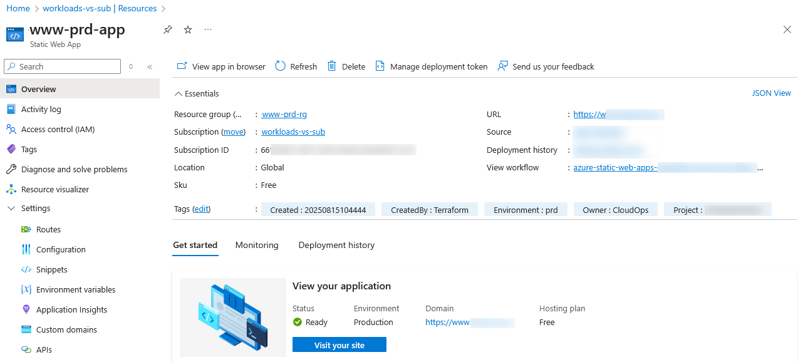The height and width of the screenshot is (362, 798).
Task: Click Send us your feedback
Action: (x=546, y=66)
